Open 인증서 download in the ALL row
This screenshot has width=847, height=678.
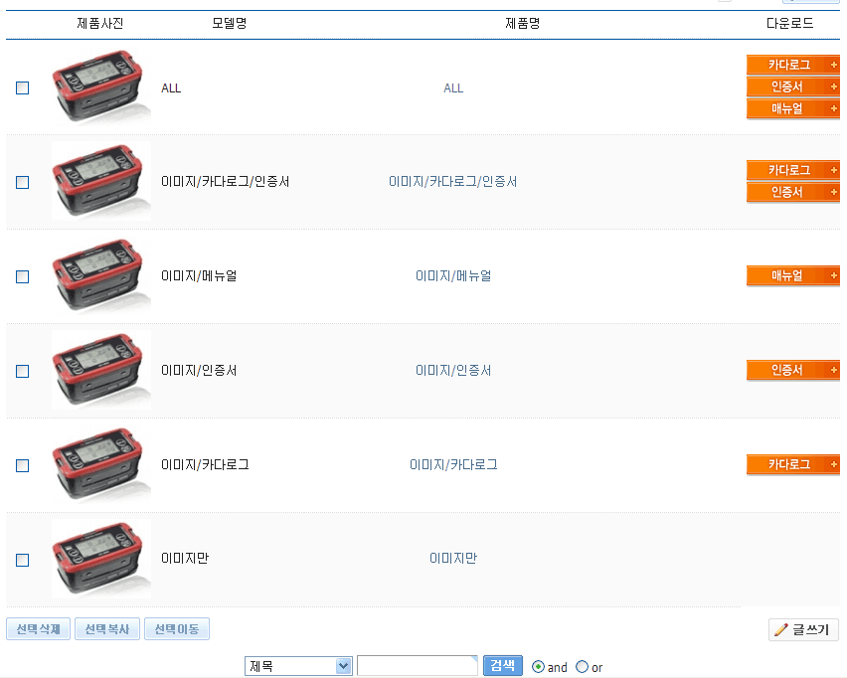click(792, 86)
